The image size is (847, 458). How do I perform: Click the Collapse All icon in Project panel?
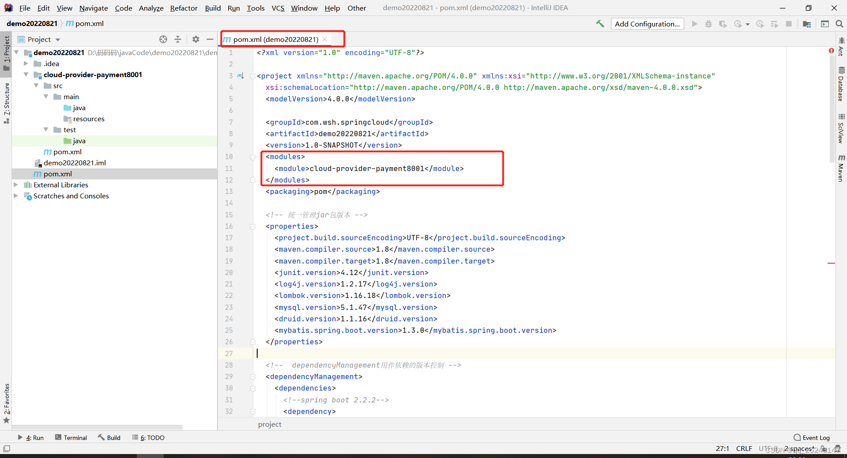point(178,39)
